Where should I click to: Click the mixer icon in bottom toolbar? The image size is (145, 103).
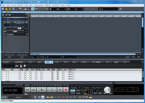pyautogui.click(x=35, y=97)
